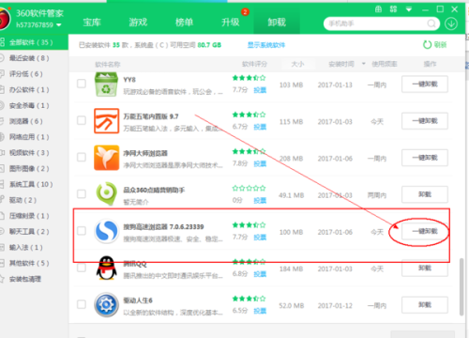Click 一键卸载 for 搜狗高速浏览器

(425, 231)
